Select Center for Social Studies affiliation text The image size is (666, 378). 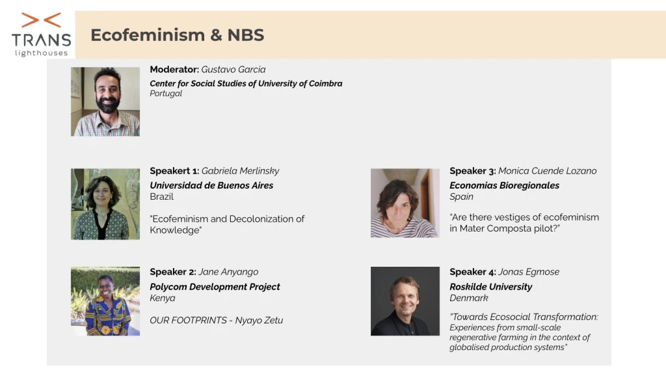246,83
